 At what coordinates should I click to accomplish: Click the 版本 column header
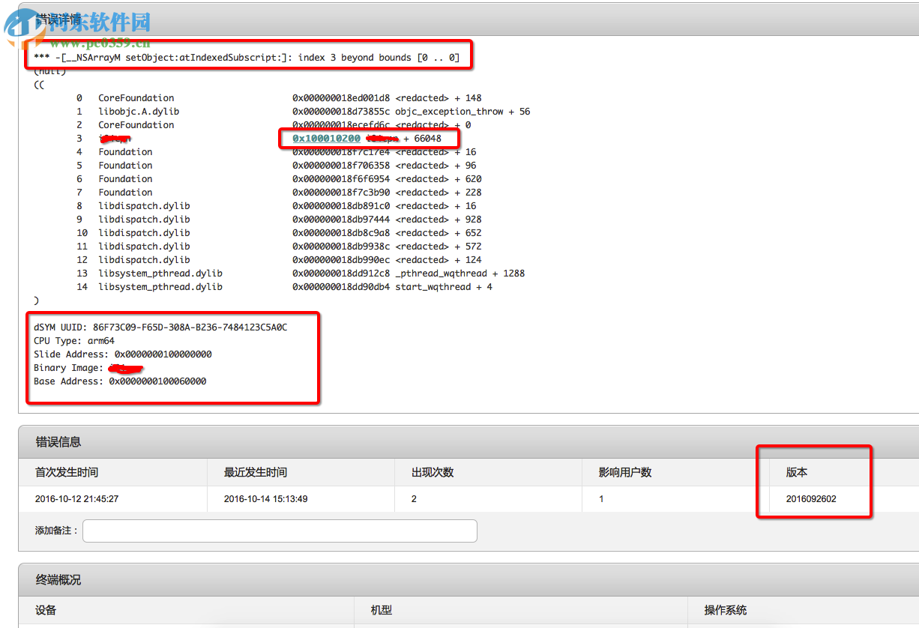(797, 473)
